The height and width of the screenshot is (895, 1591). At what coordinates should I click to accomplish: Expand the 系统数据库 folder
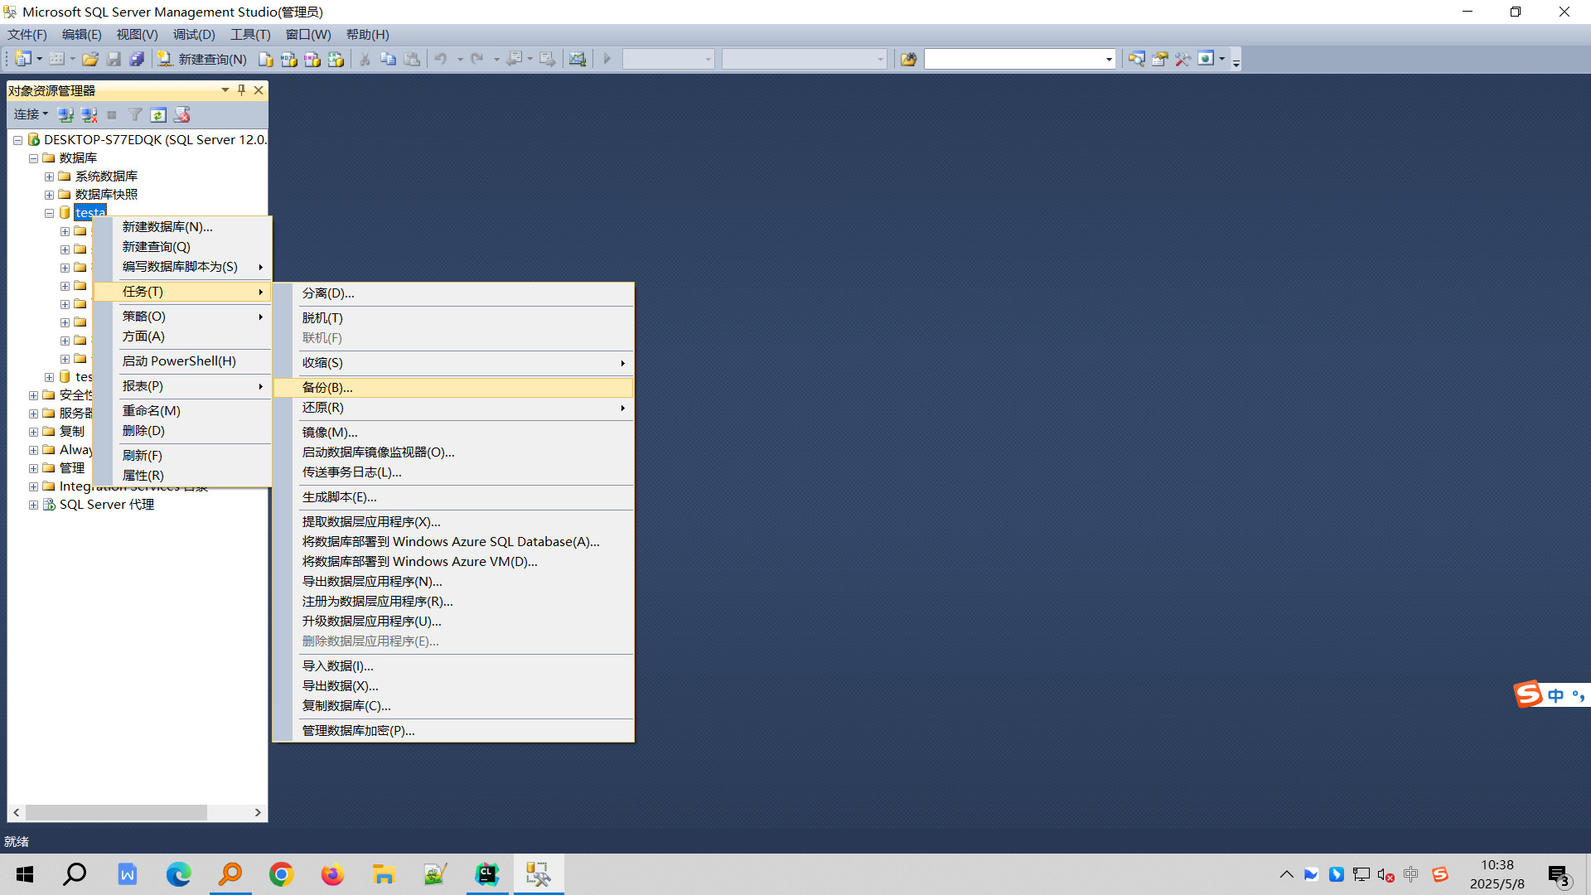click(x=49, y=177)
